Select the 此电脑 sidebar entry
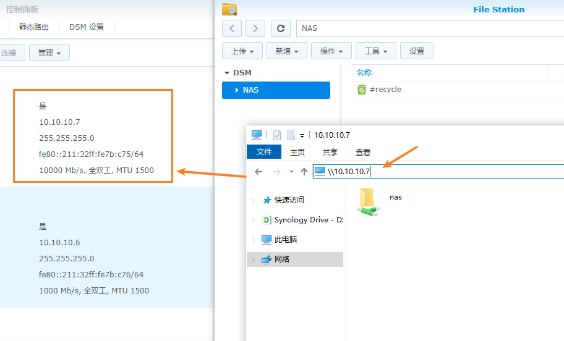Screen dimensions: 564x341 tap(286, 240)
